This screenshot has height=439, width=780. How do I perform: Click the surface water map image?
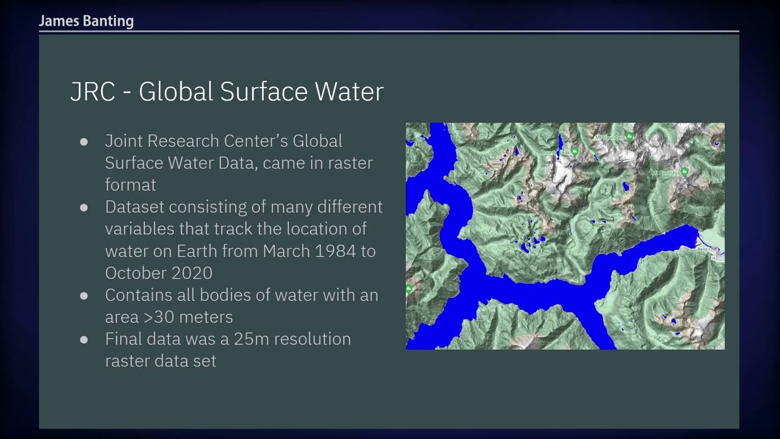(x=565, y=236)
